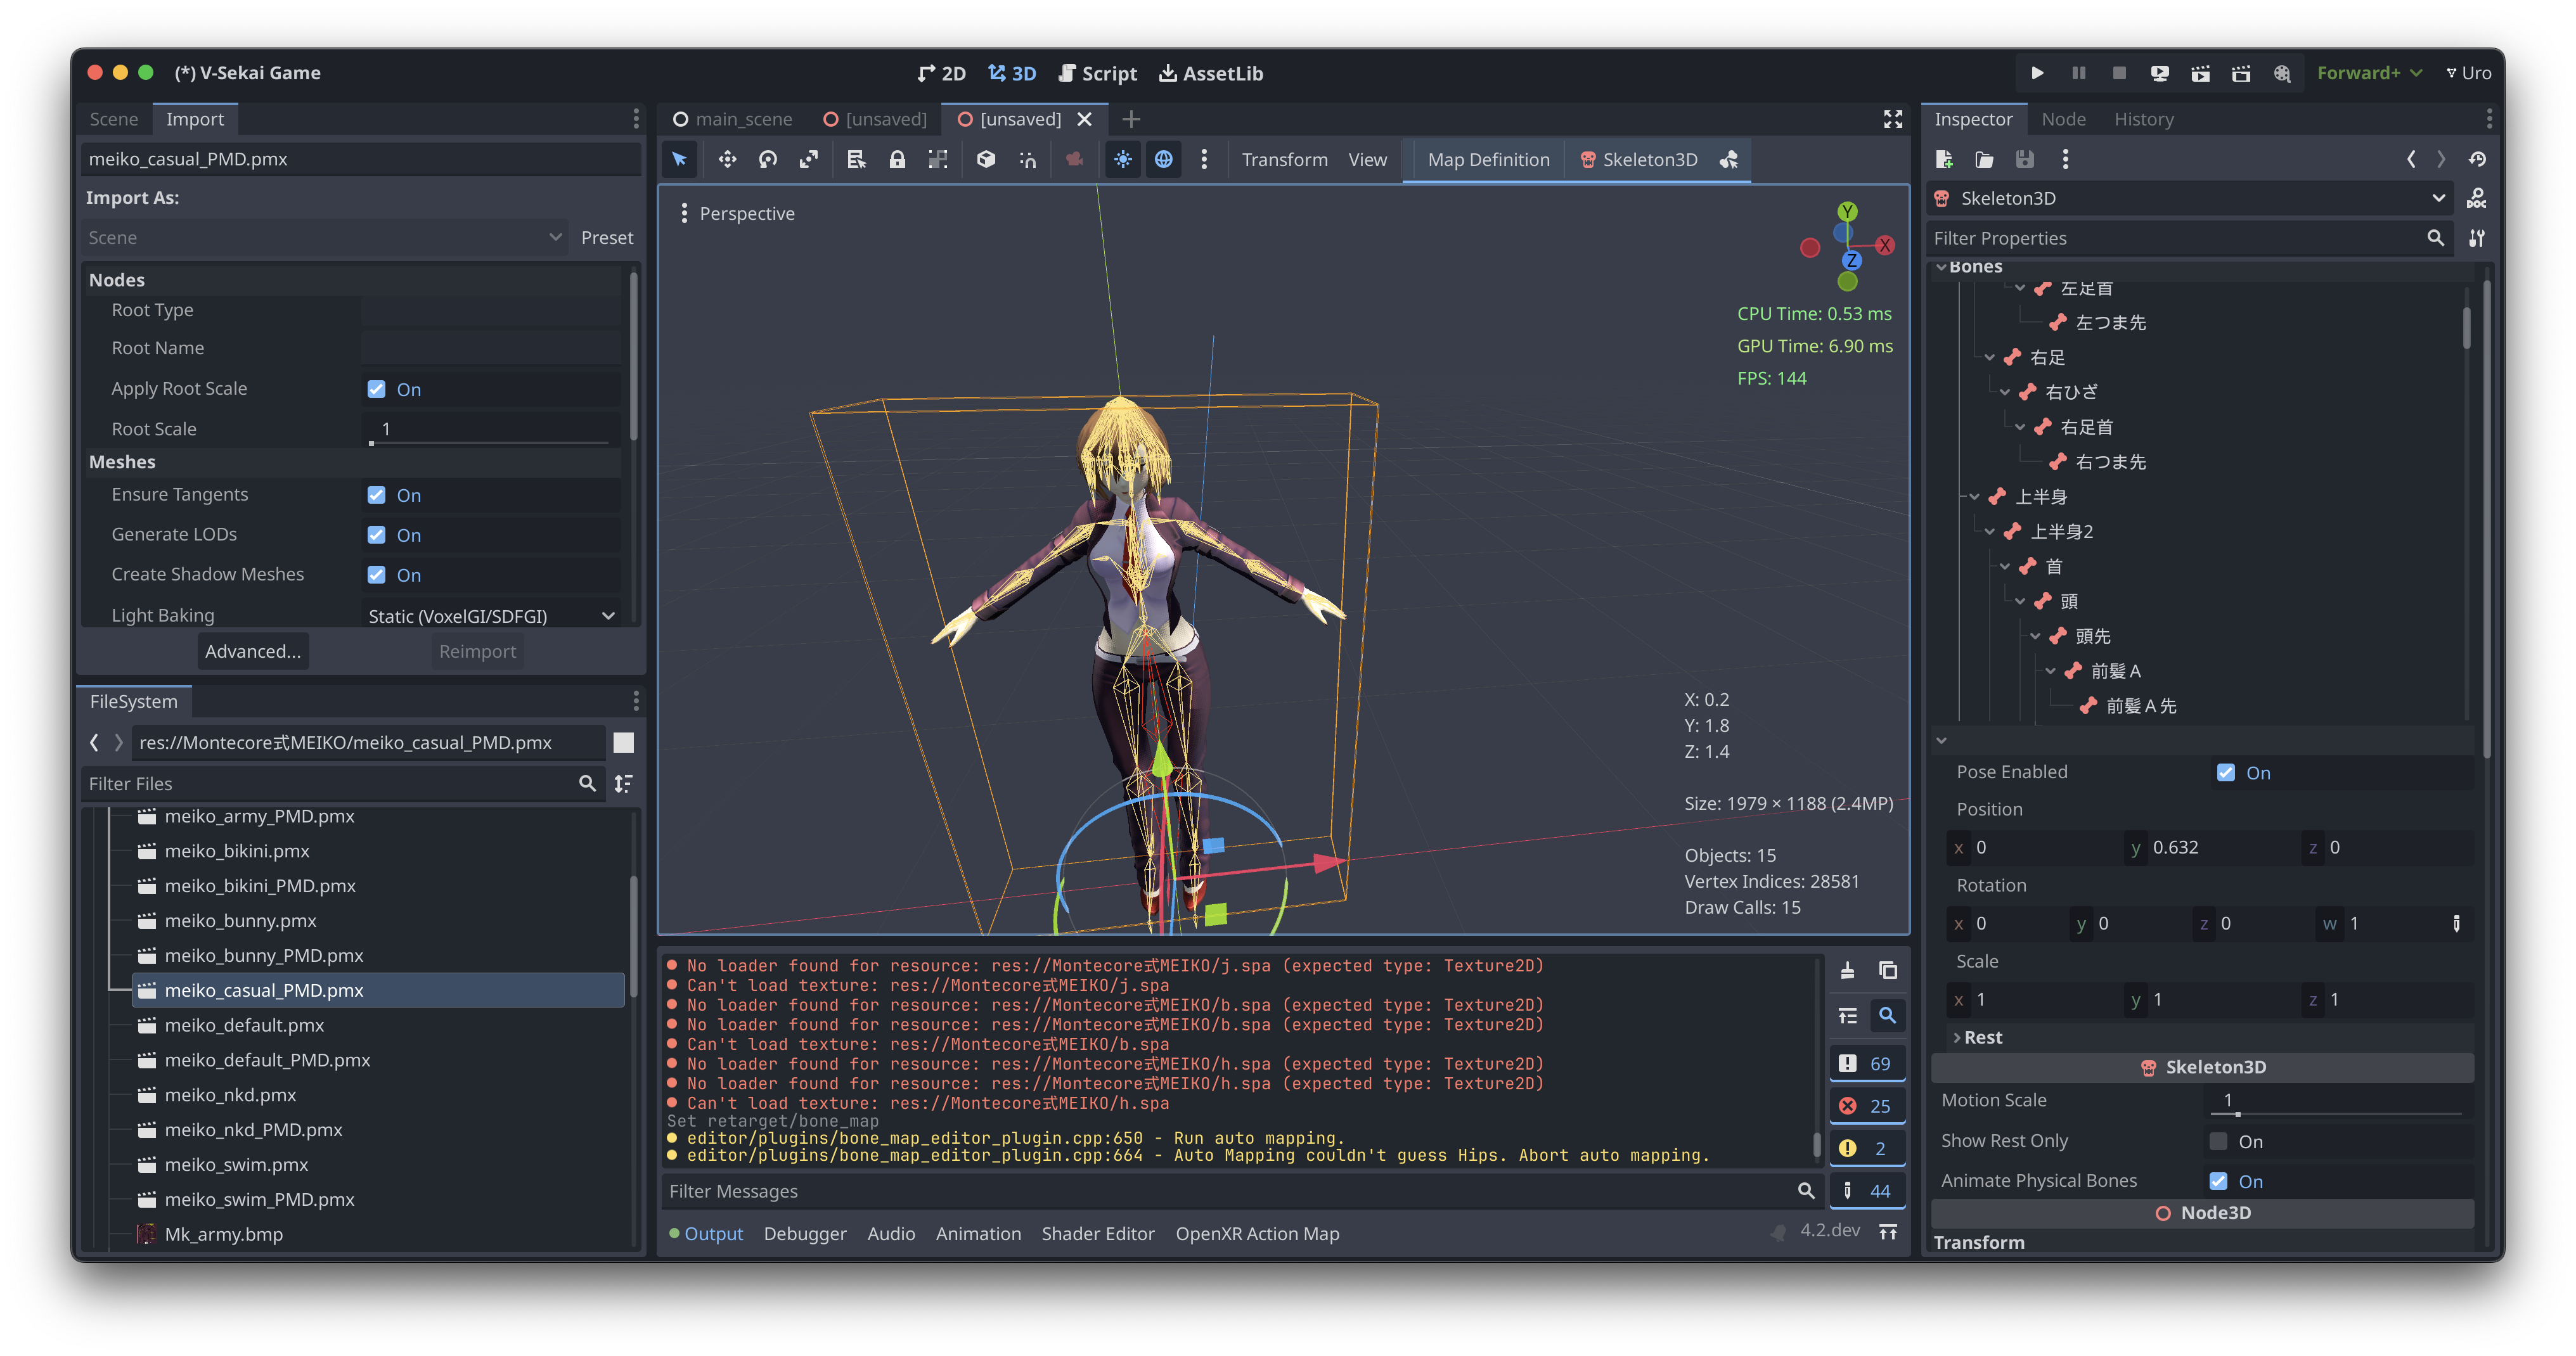The image size is (2576, 1356).
Task: Enable the Show Rest Only checkbox
Action: pos(2218,1141)
